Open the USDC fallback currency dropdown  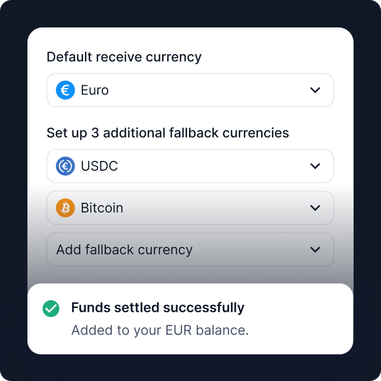click(190, 166)
